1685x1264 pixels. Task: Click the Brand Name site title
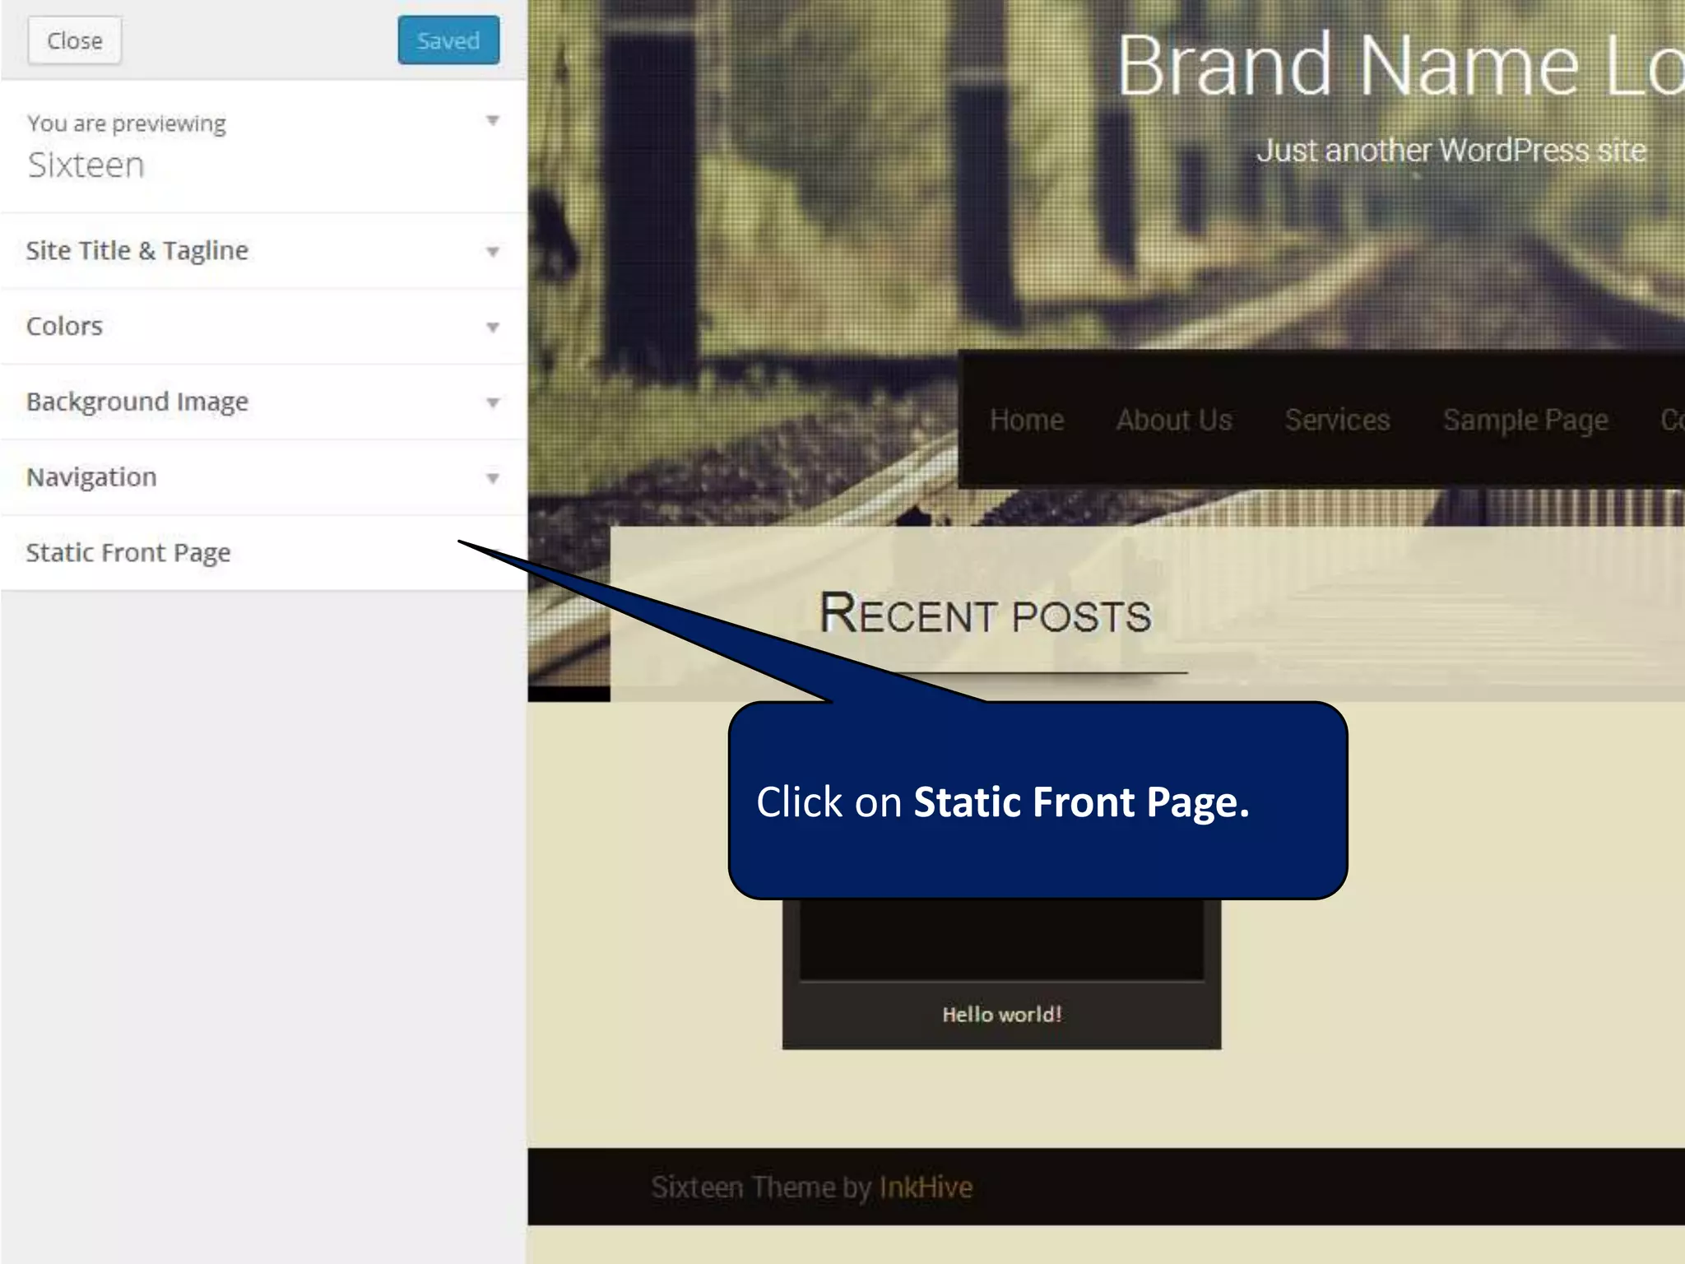(1400, 66)
